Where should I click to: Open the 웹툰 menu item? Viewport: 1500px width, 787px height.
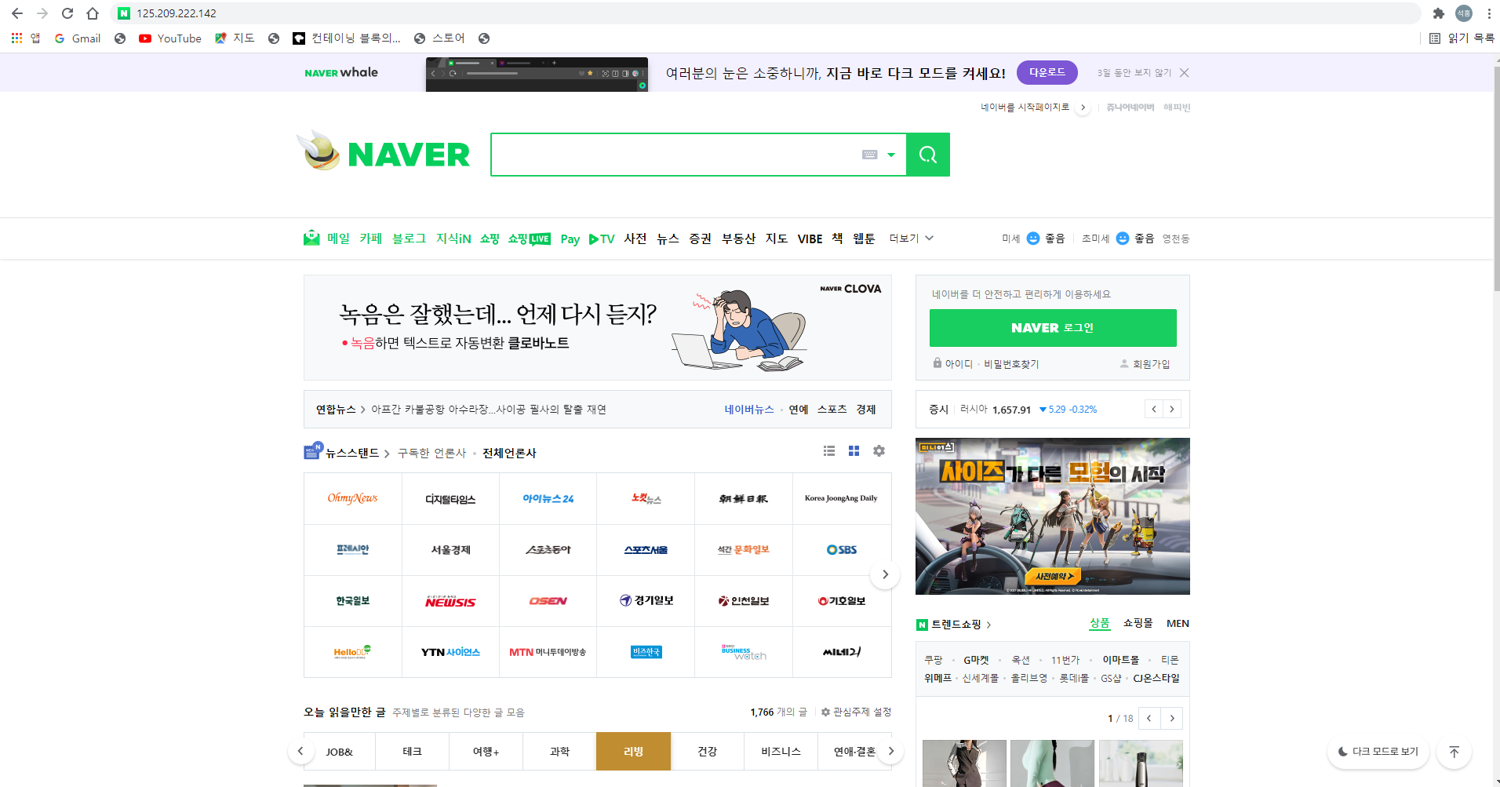pos(864,238)
